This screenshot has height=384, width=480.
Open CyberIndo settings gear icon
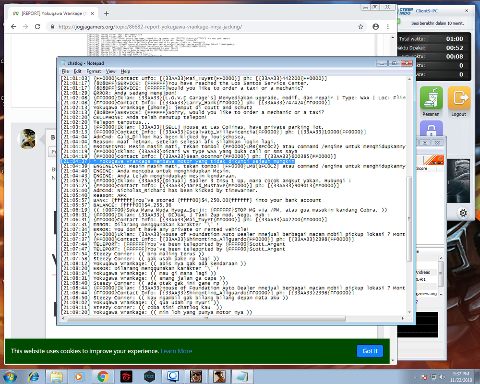(463, 213)
